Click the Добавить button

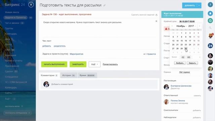coord(189,5)
